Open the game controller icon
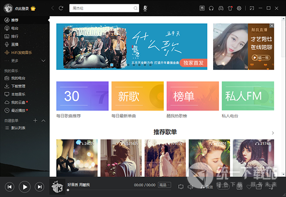This screenshot has height=197, width=286. [x=221, y=8]
